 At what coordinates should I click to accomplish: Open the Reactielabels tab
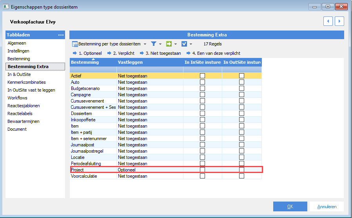pos(35,114)
